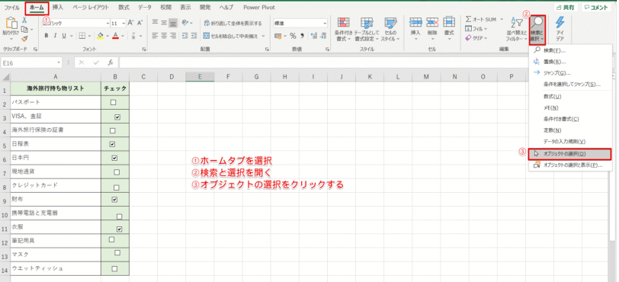Align text left
619x282 pixels.
click(156, 36)
